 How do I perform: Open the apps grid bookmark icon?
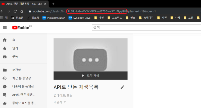click(2, 18)
